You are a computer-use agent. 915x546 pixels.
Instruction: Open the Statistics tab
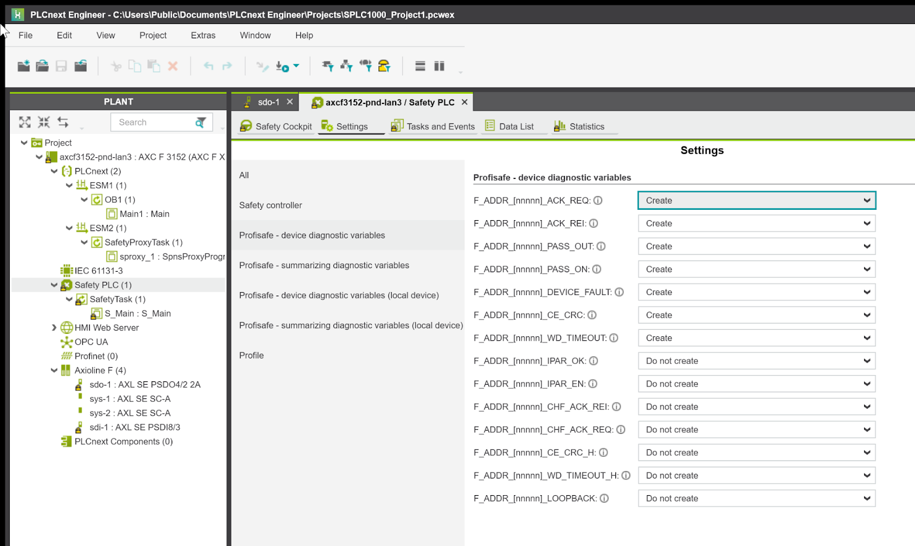click(579, 126)
